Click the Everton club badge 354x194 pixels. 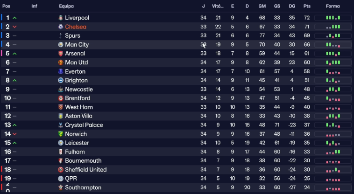click(x=61, y=71)
